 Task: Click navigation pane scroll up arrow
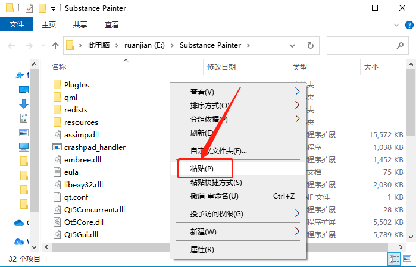pyautogui.click(x=35, y=64)
